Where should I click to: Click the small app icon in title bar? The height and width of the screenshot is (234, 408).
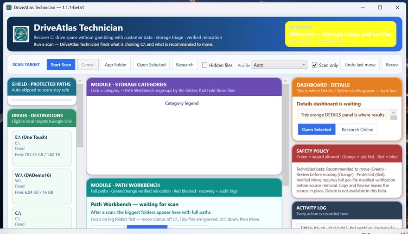(9, 7)
